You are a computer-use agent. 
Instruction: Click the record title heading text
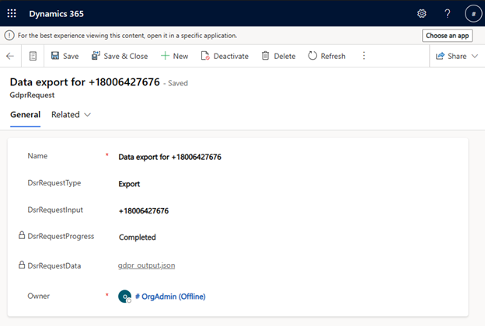coord(85,82)
